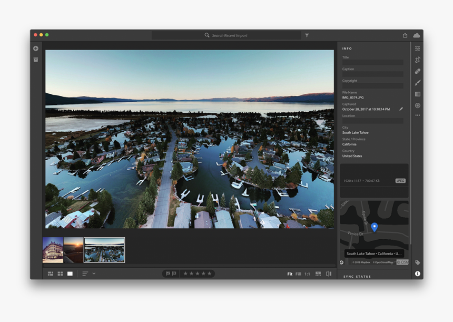This screenshot has height=322, width=453.
Task: Click the Mapbox logo on map
Action: pyautogui.click(x=342, y=262)
